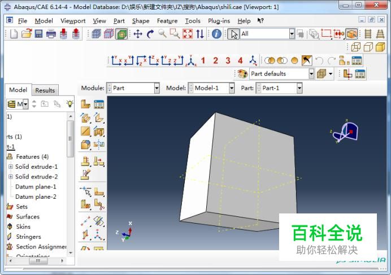Select the Magnify View tool
Screen dimensions: 391x275
(162, 33)
